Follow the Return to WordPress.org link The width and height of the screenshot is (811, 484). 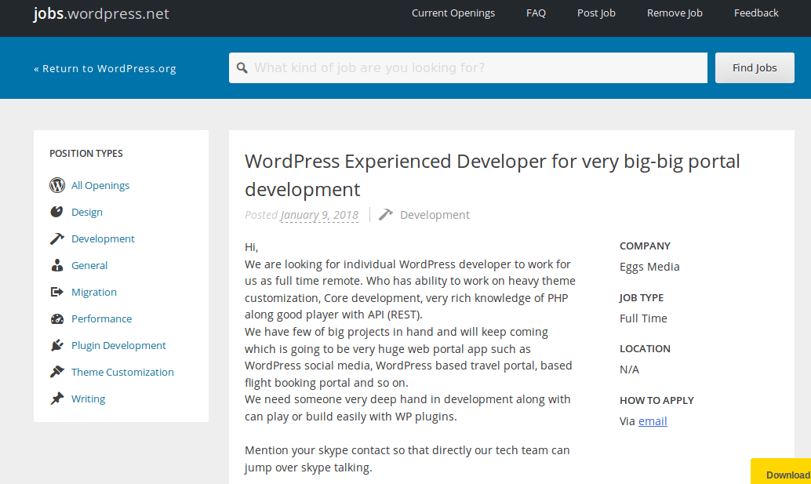point(105,68)
